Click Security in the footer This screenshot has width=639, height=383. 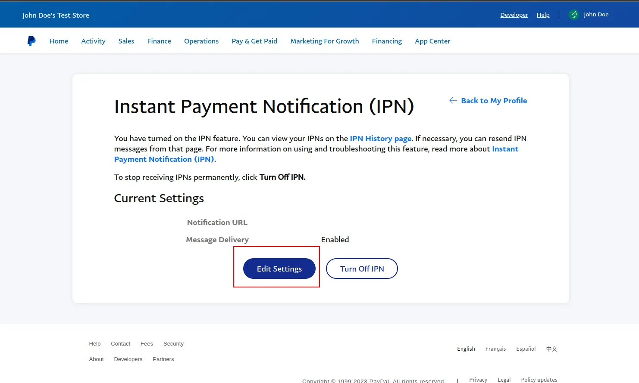click(173, 343)
